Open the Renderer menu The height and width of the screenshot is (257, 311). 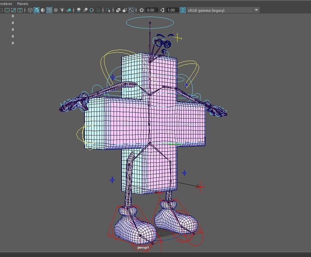tap(6, 4)
